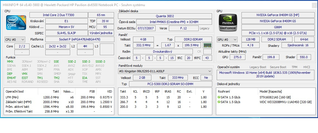
Task: Open the CPU #0 selector dropdown
Action: [14, 39]
